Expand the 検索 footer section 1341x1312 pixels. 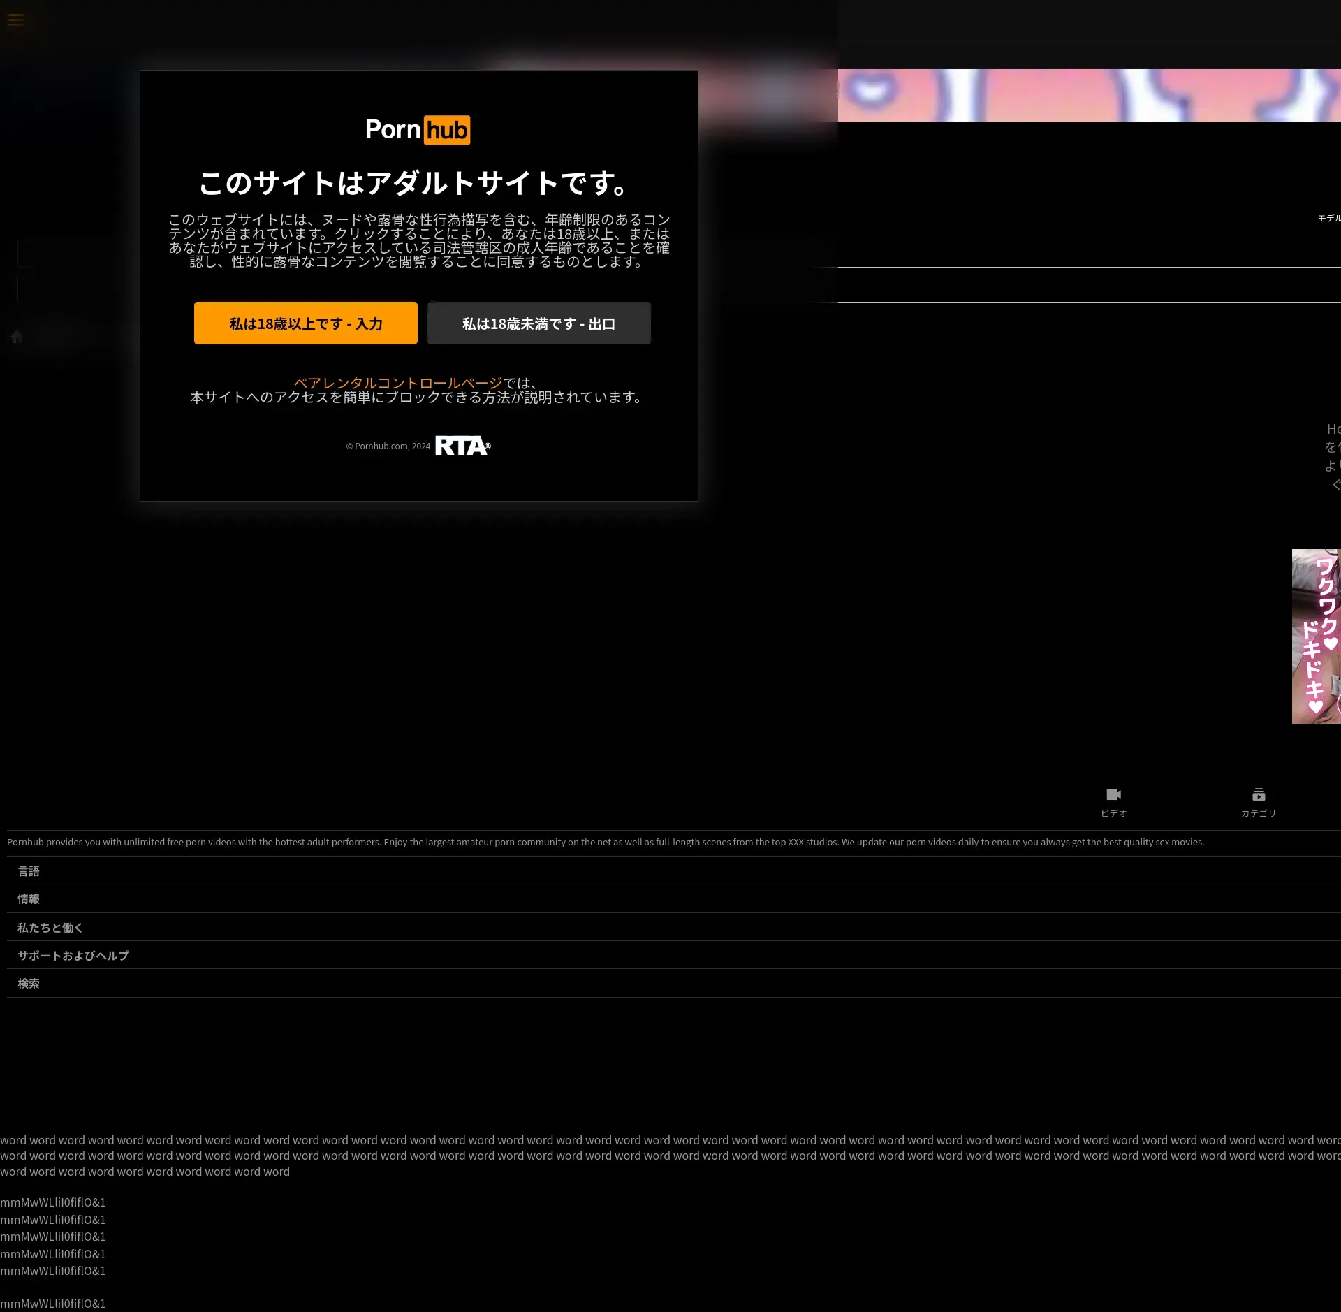(x=29, y=983)
